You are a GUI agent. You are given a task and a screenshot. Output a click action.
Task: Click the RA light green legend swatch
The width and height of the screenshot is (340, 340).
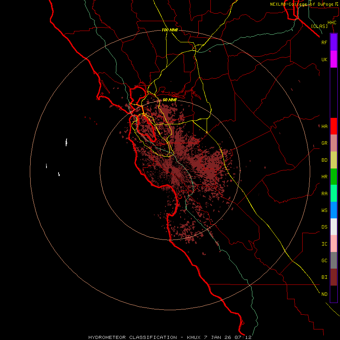tap(334, 193)
